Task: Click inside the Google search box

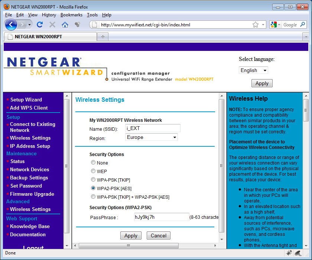Action: coord(290,25)
